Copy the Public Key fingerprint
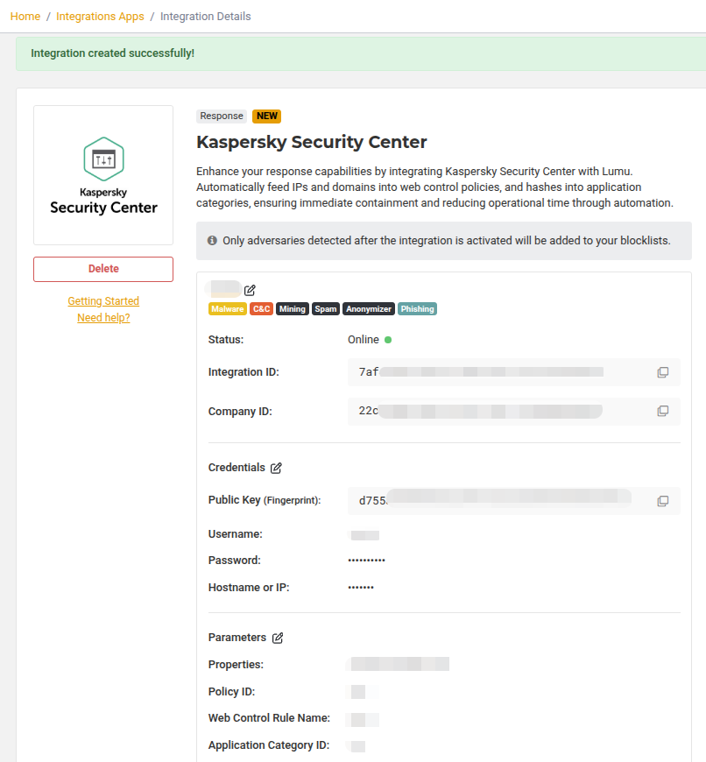Image resolution: width=706 pixels, height=762 pixels. click(663, 501)
